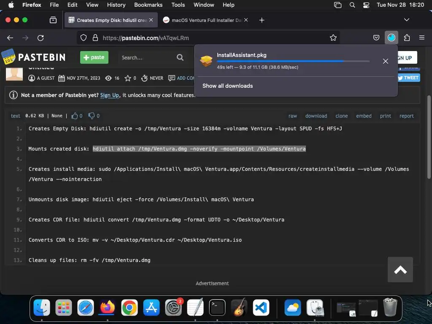Like the paste with thumbs up
The image size is (432, 324).
[x=74, y=116]
